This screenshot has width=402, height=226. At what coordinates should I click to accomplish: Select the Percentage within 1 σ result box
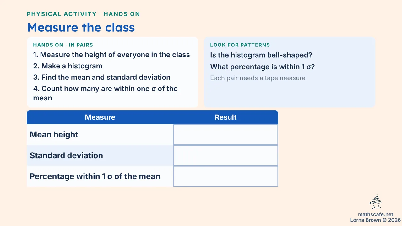click(x=225, y=176)
